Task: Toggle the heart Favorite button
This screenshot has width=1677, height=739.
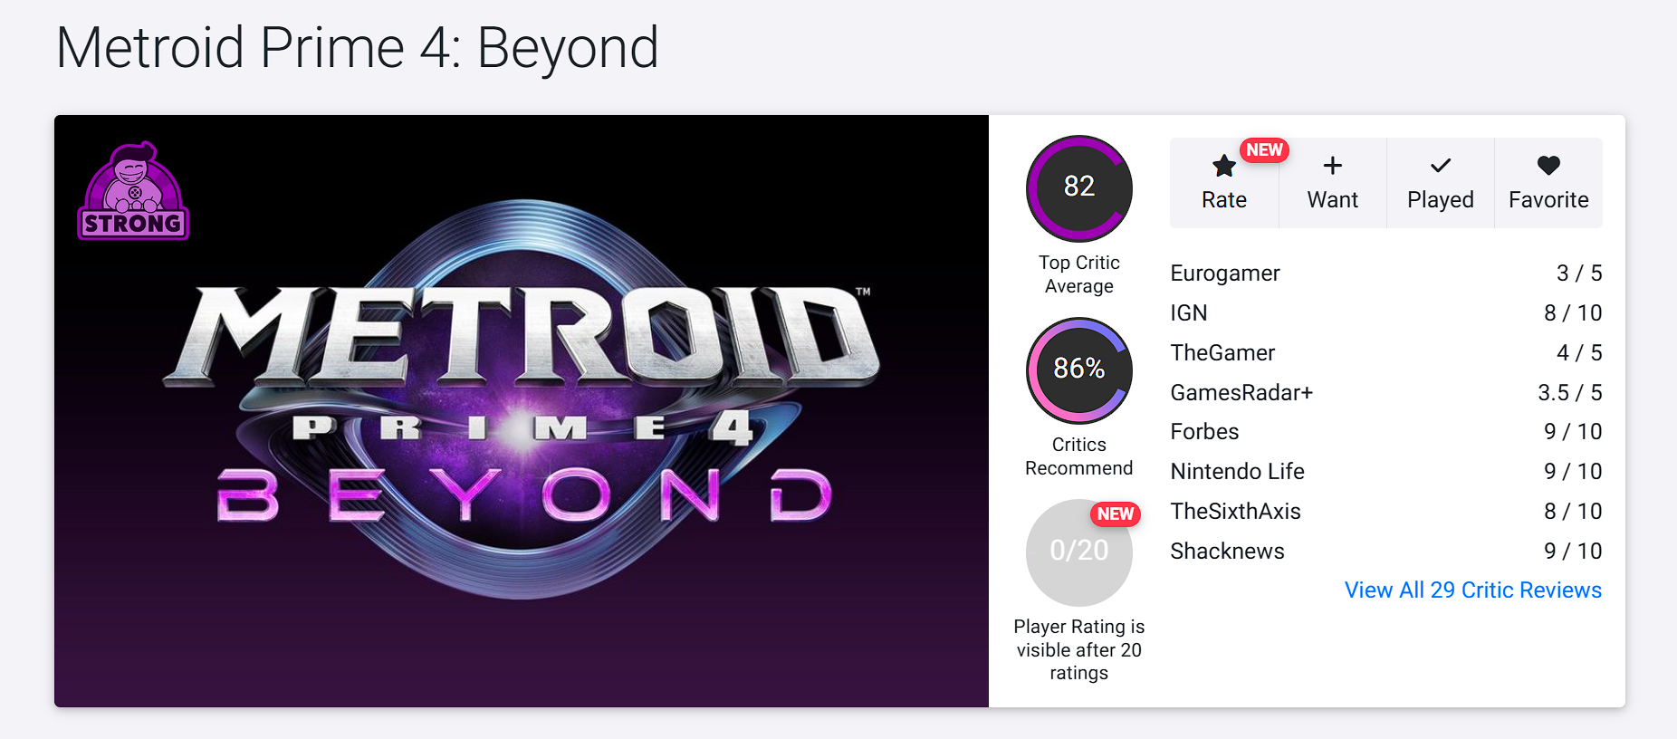Action: (1548, 183)
